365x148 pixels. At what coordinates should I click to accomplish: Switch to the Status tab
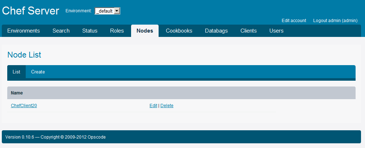pos(90,31)
